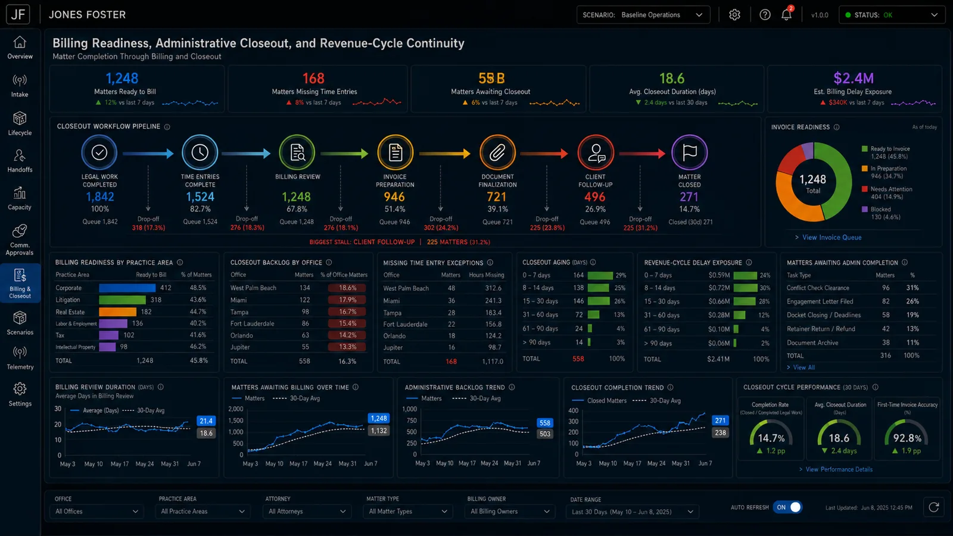Click In Preparation orange legend swatch

tap(864, 169)
